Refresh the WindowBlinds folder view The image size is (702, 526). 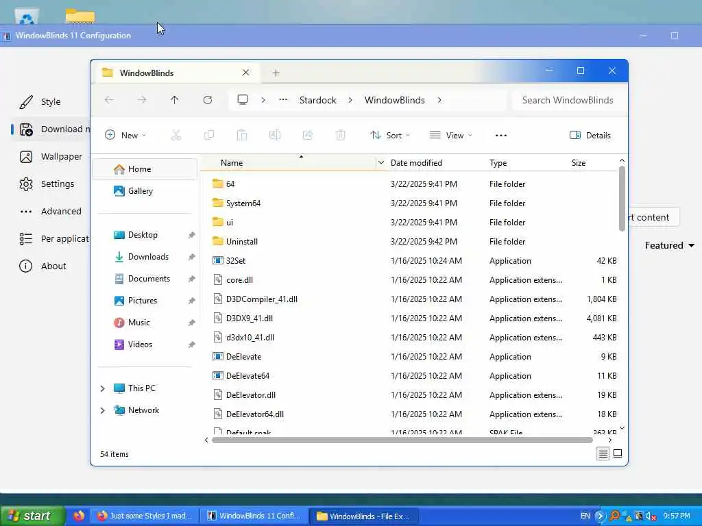coord(207,100)
